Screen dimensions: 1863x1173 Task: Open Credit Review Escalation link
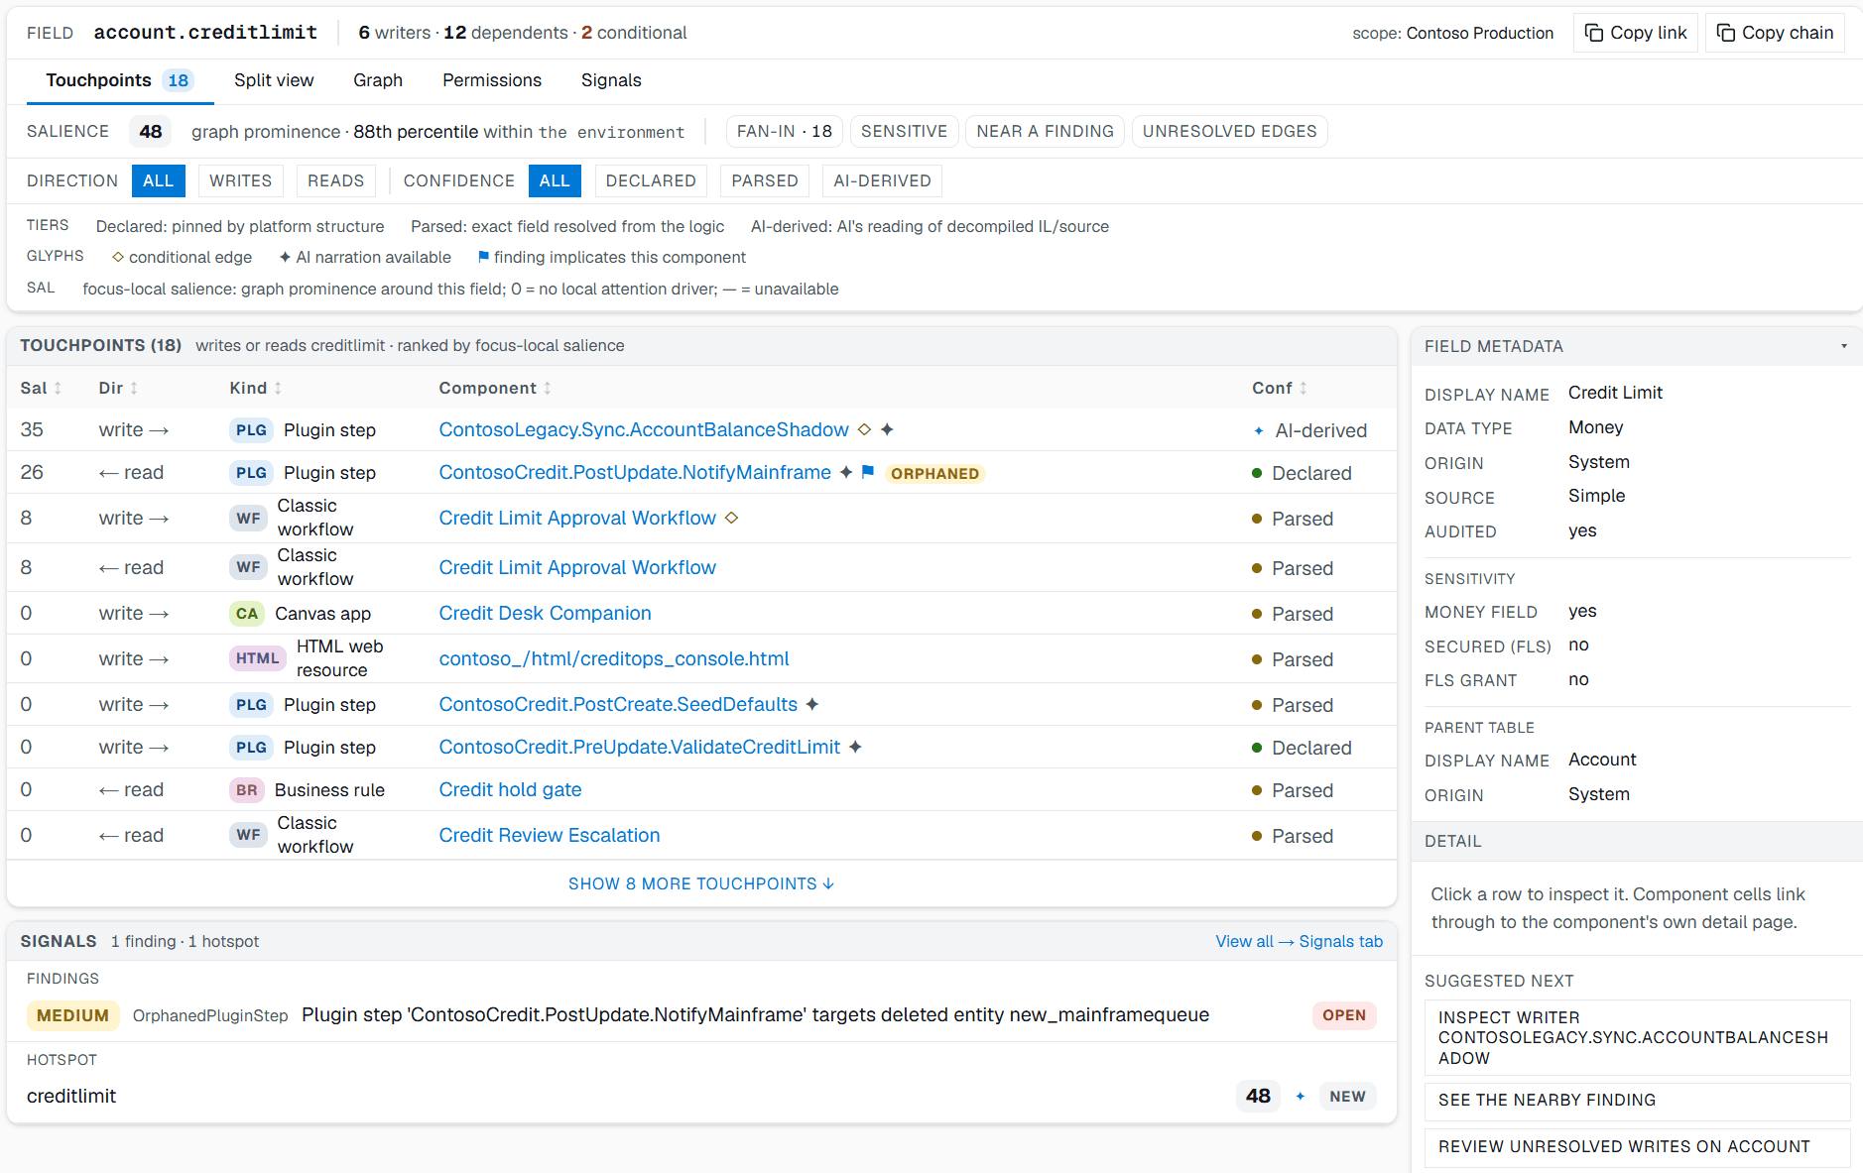[x=550, y=835]
